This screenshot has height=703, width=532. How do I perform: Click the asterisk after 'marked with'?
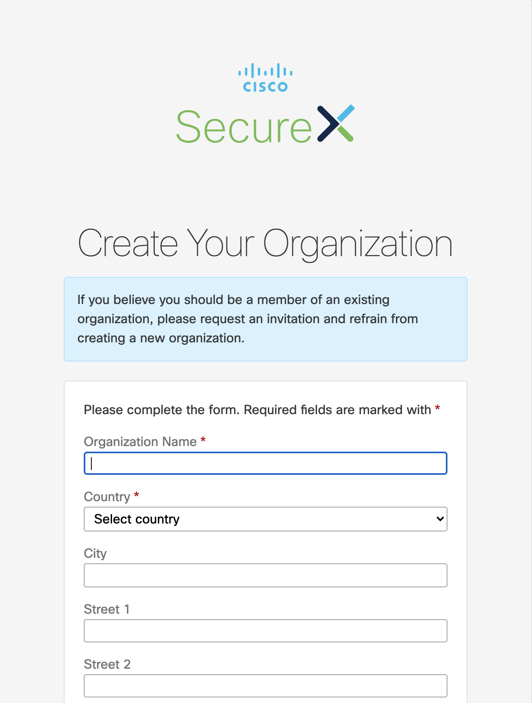(x=437, y=408)
